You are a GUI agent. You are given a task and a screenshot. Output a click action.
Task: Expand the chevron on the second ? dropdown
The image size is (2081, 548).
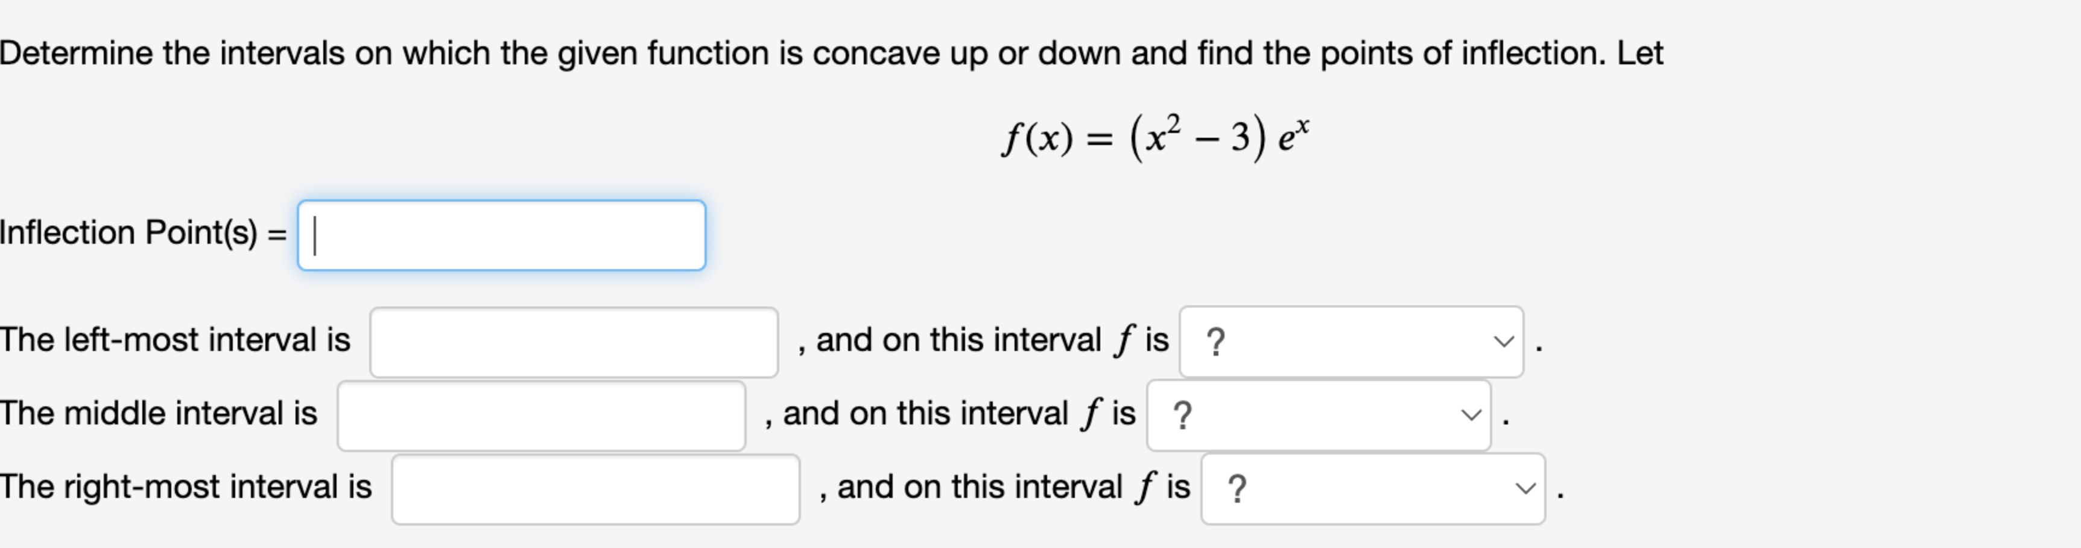pos(1472,415)
